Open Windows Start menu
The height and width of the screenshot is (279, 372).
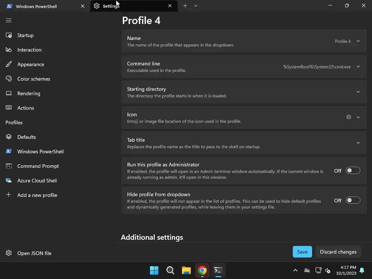point(154,270)
